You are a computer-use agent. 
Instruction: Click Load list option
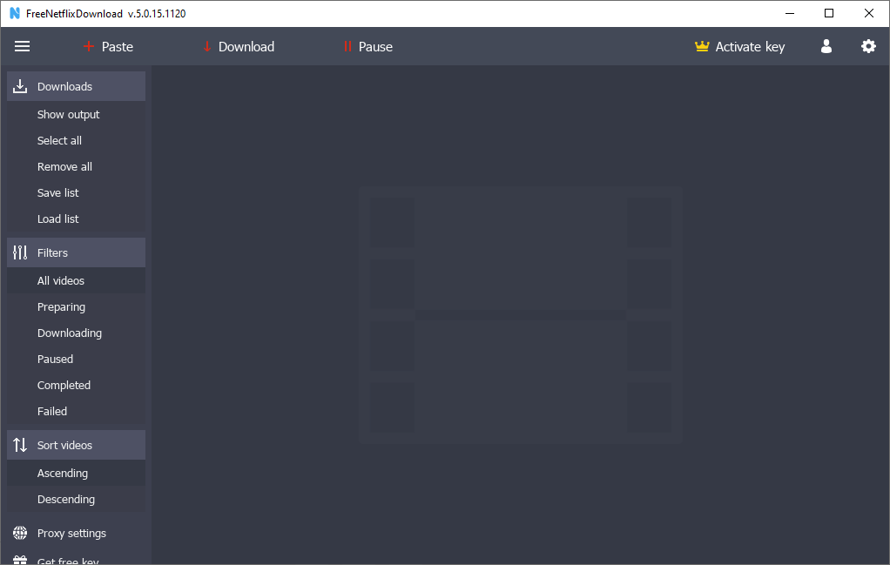point(76,219)
